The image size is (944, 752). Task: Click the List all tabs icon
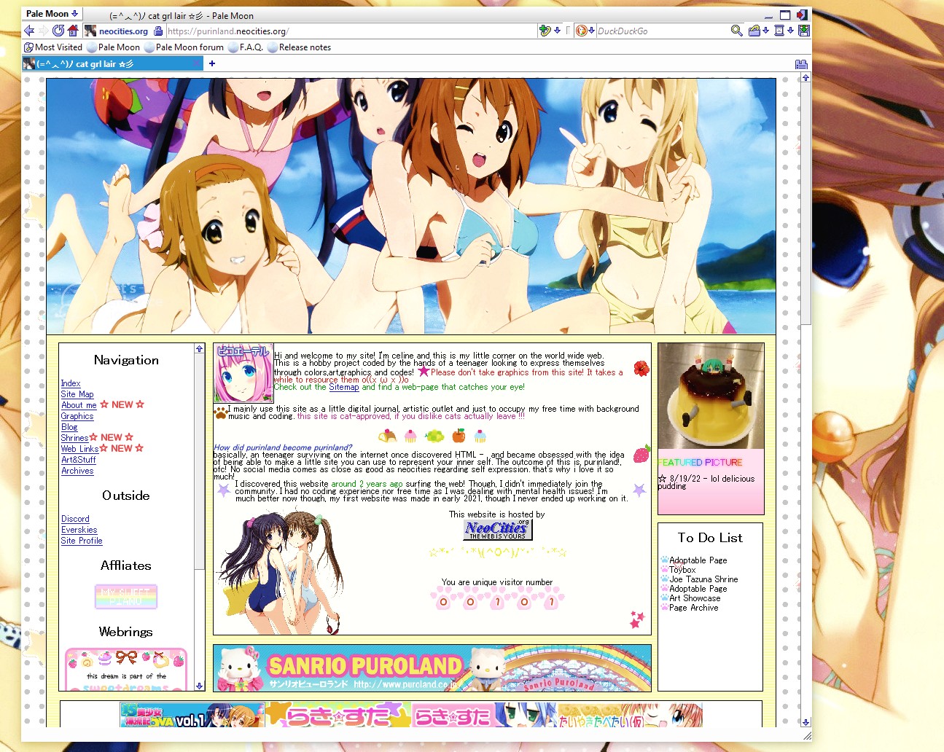[801, 63]
